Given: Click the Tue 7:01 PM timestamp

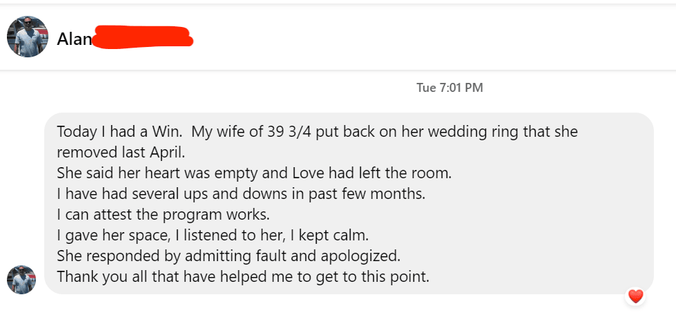Looking at the screenshot, I should click(x=449, y=88).
